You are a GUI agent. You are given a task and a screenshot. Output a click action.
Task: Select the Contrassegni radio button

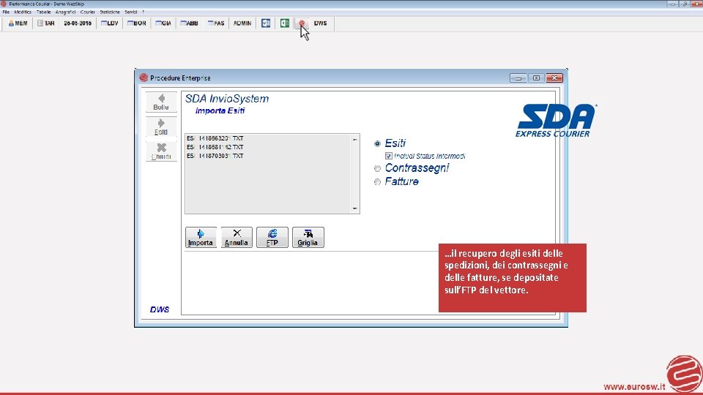point(378,168)
